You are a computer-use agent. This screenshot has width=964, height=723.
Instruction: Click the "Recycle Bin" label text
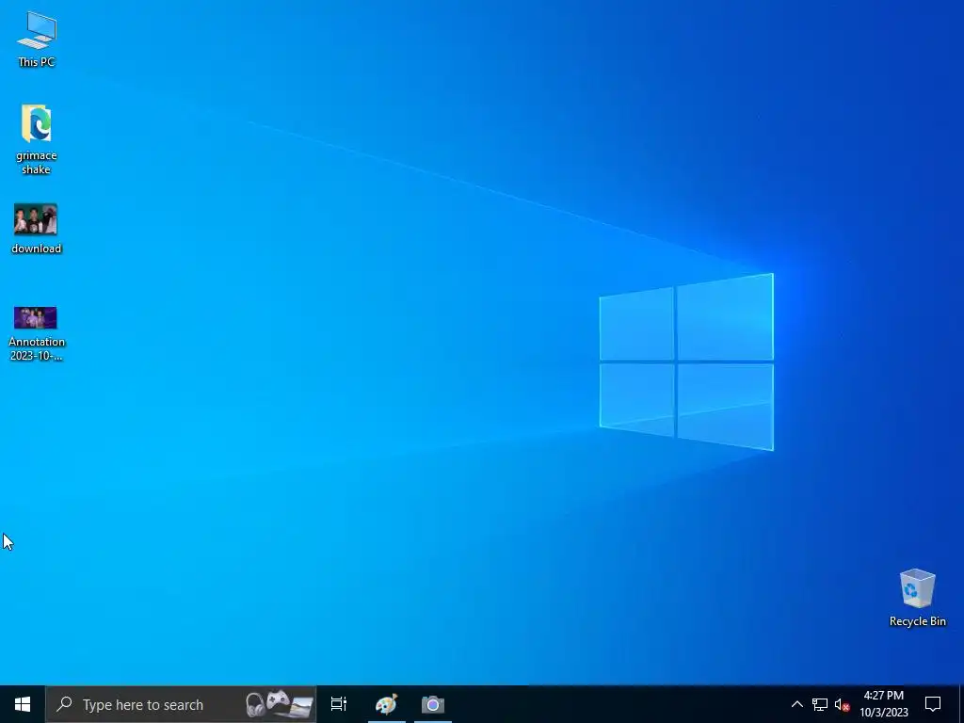coord(917,621)
